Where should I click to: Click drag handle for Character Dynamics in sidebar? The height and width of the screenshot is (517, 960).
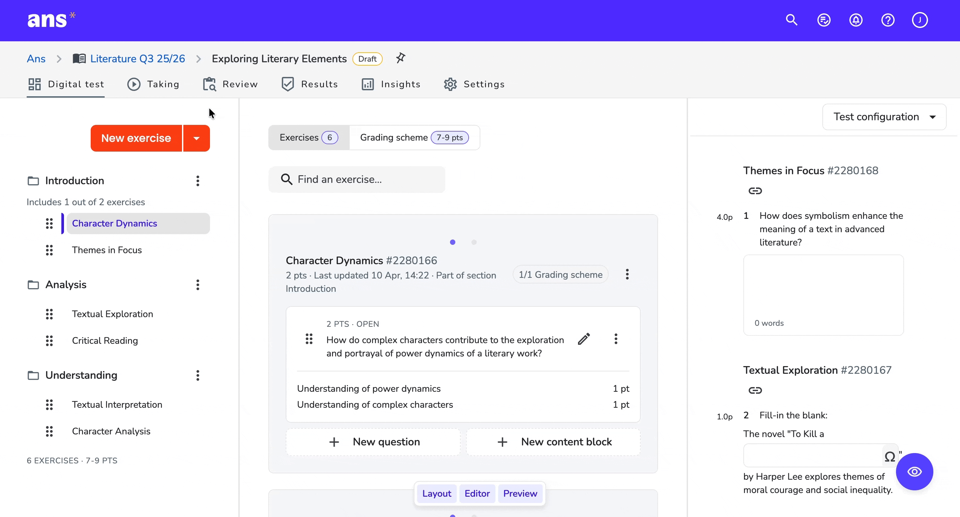click(x=49, y=224)
